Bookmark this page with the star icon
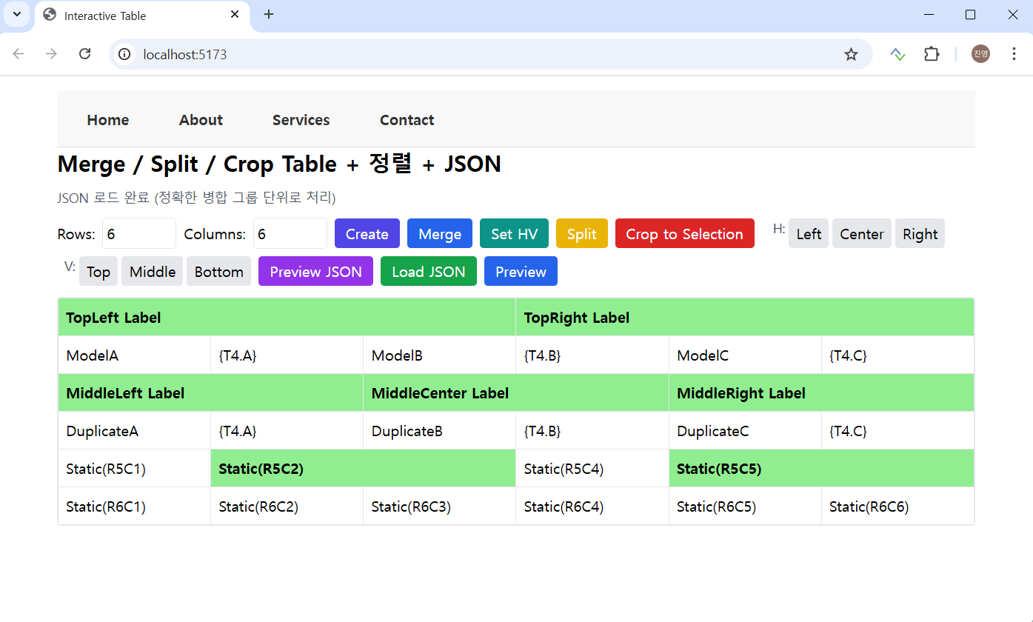This screenshot has height=622, width=1033. 851,54
